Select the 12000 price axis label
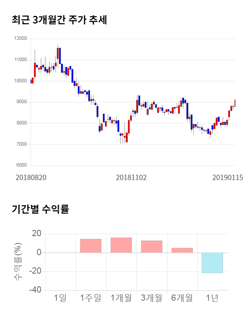Viewport: 247px width, 313px height. (20, 39)
